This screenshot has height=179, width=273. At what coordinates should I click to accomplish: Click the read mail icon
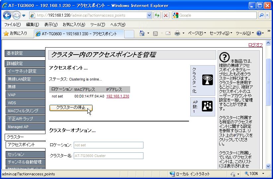point(168,33)
